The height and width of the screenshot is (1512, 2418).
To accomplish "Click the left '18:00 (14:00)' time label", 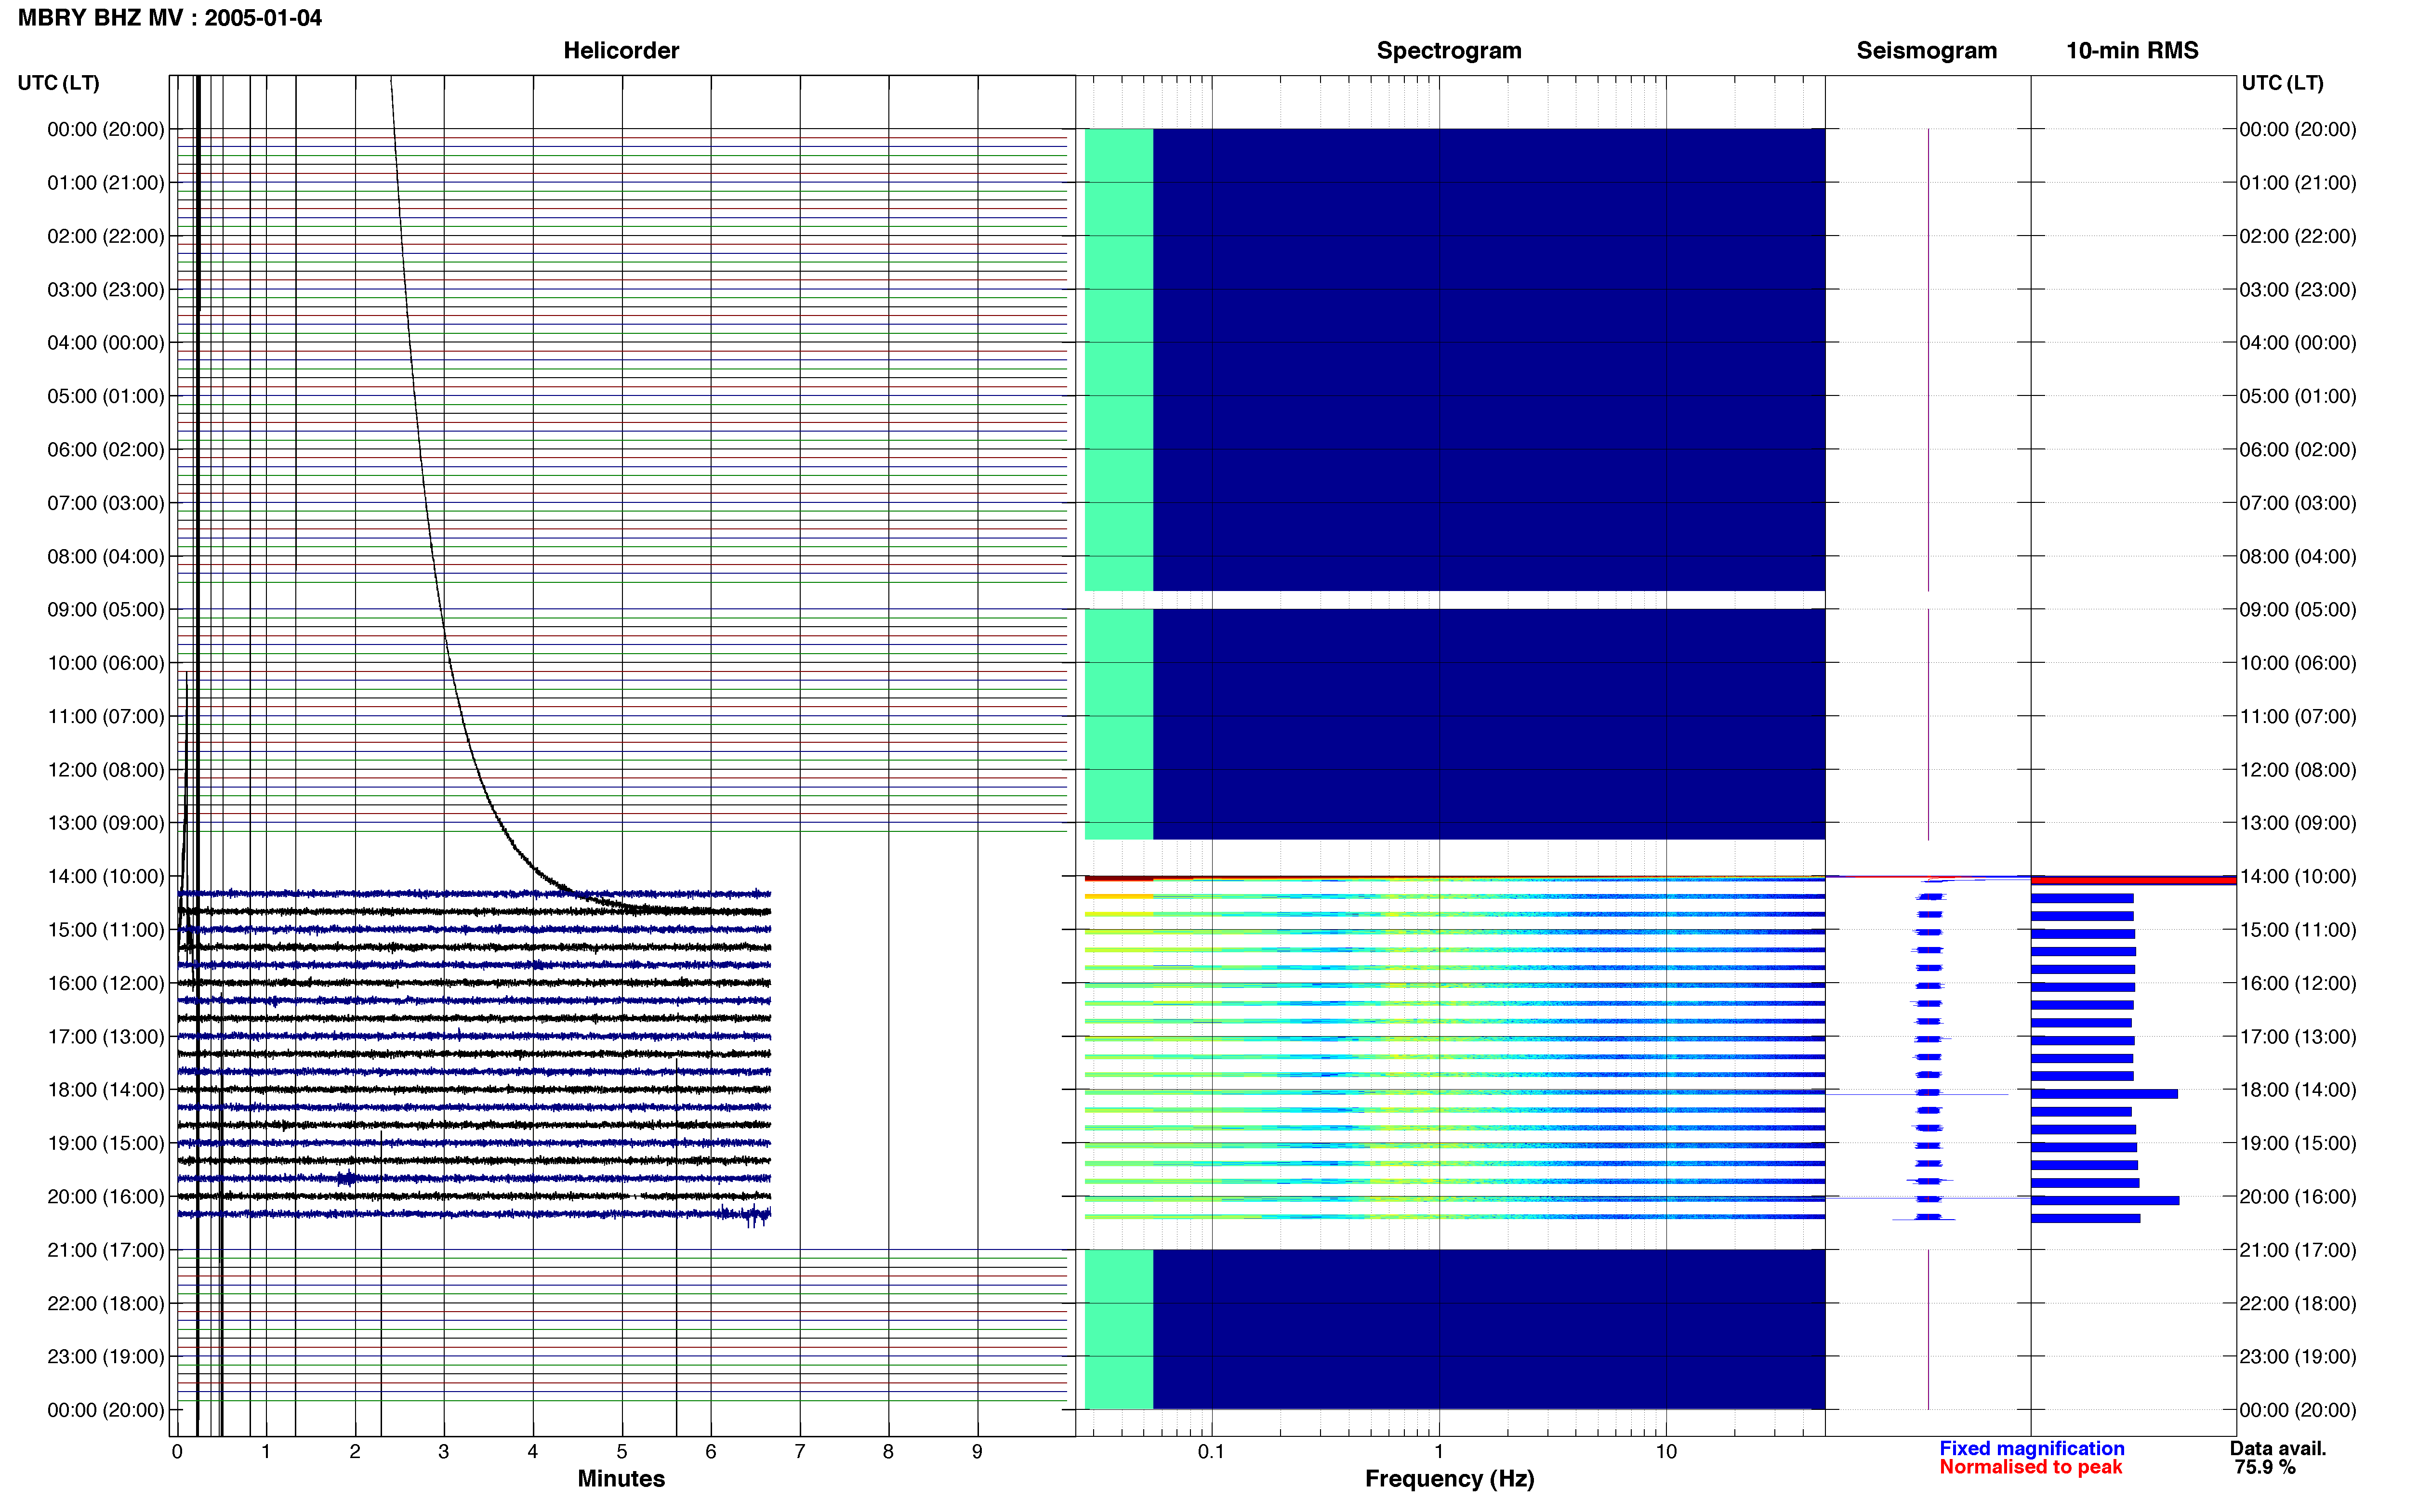I will click(x=106, y=1090).
